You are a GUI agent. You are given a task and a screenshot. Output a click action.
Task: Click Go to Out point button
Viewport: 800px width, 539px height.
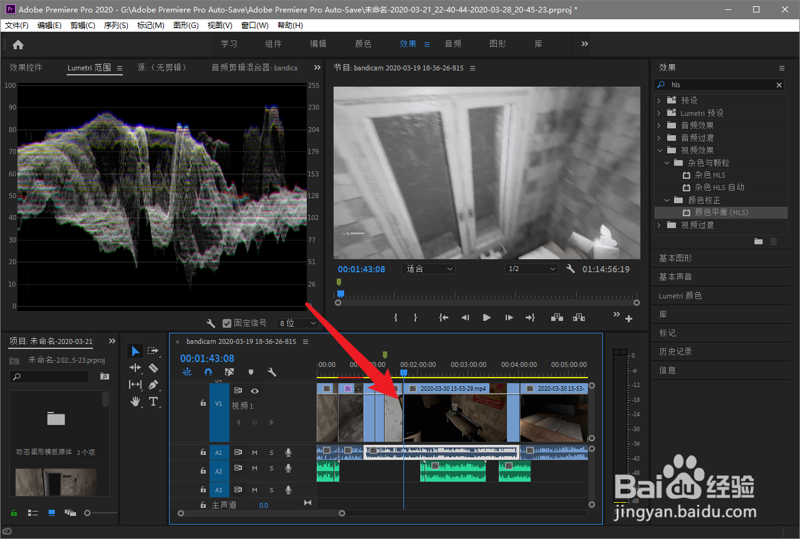tap(531, 318)
